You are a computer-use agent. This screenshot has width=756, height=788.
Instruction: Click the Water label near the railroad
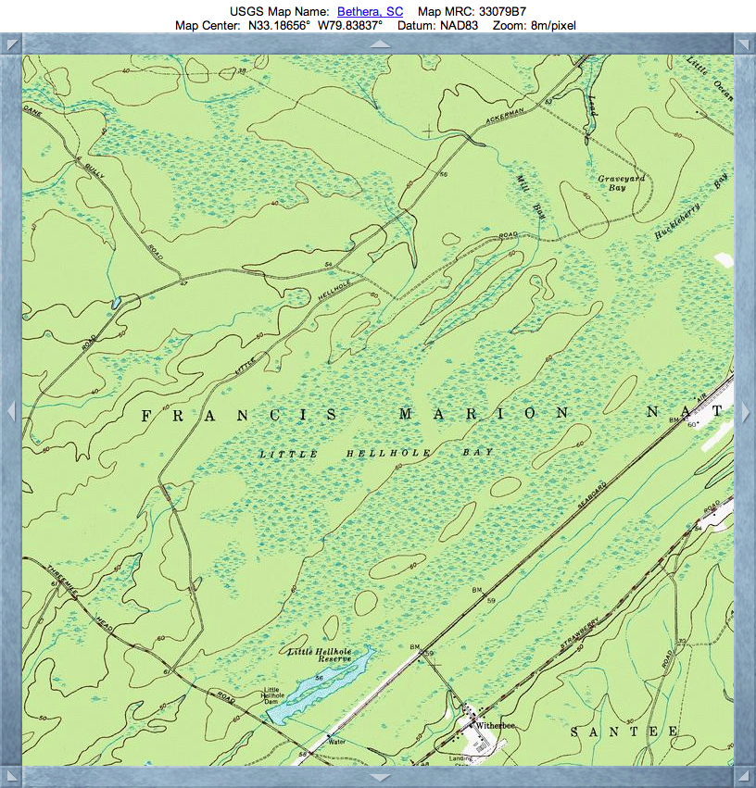(x=337, y=742)
